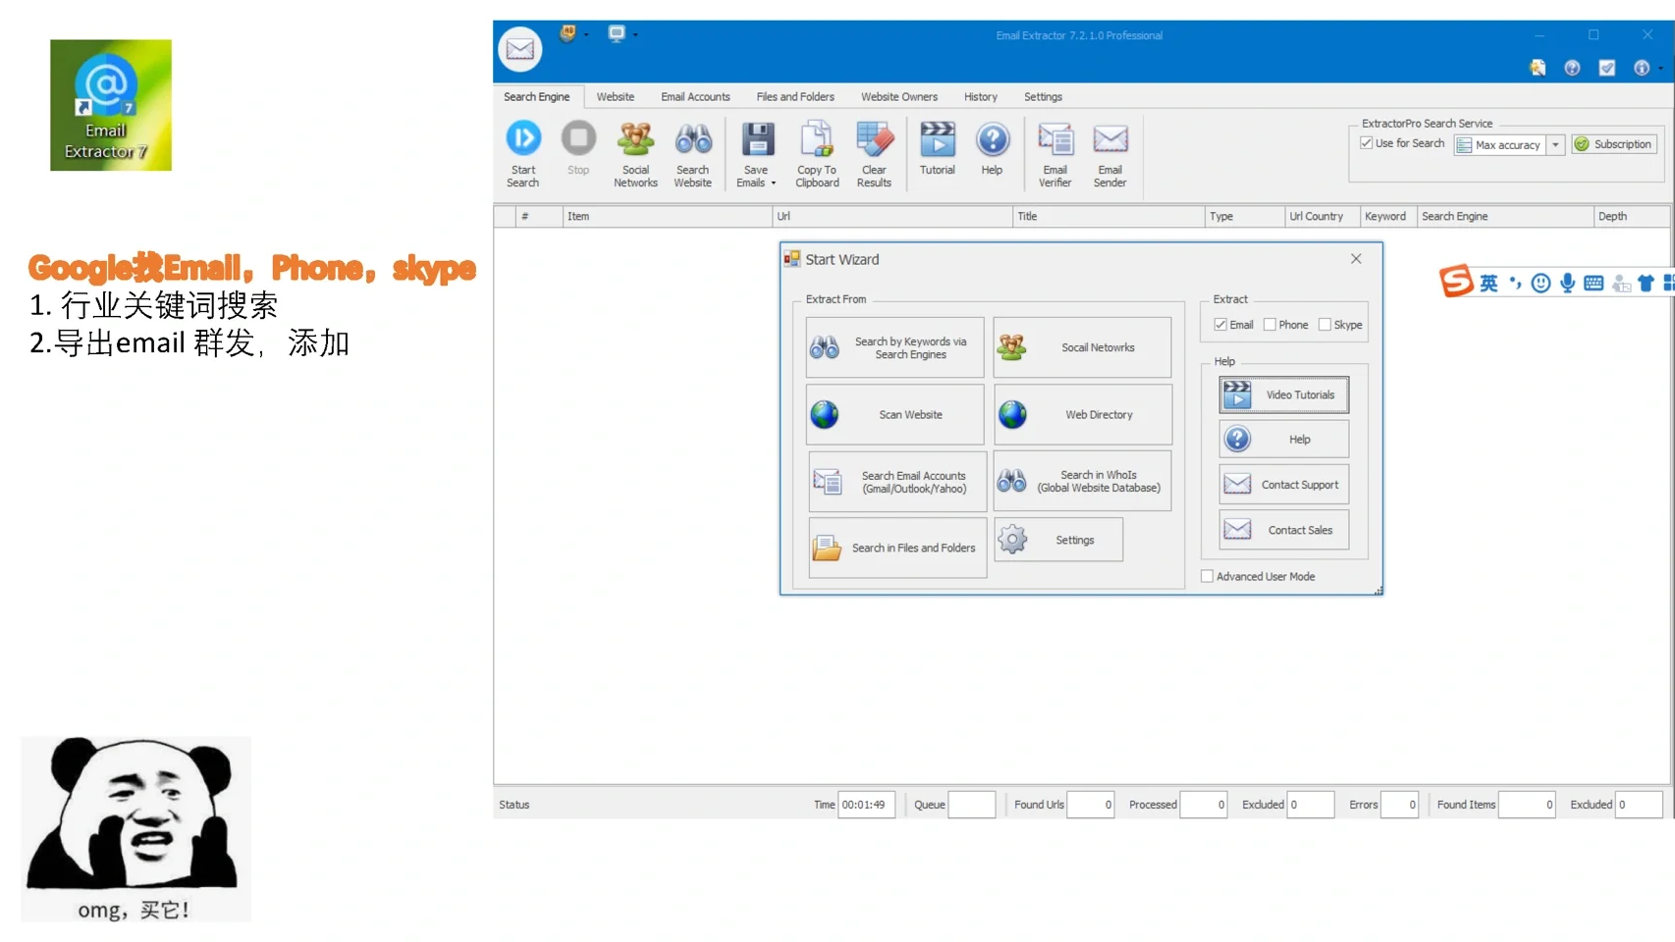
Task: Click the quick access badge icon
Action: pyautogui.click(x=567, y=33)
